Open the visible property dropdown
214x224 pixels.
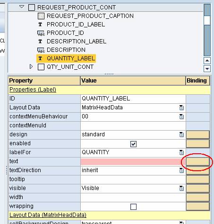(181, 188)
